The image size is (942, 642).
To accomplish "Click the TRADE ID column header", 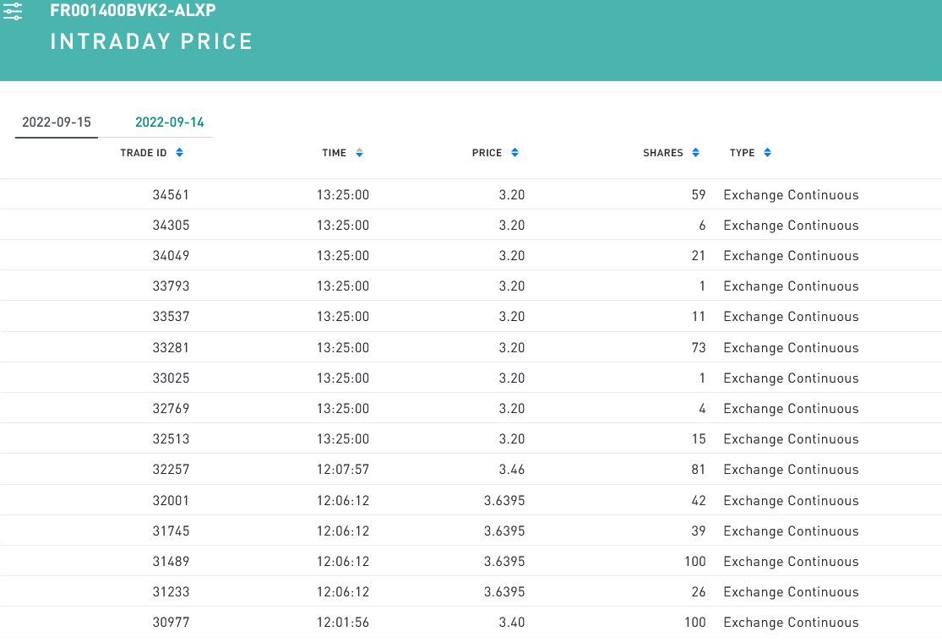I will click(x=144, y=153).
